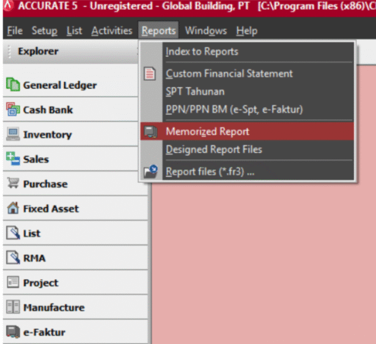Viewport: 376px width, 344px height.
Task: Choose Index to Reports
Action: 247,51
